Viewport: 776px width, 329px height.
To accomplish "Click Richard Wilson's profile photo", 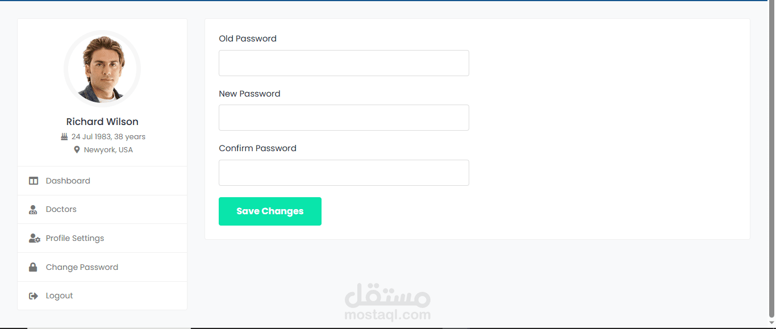I will tap(102, 69).
